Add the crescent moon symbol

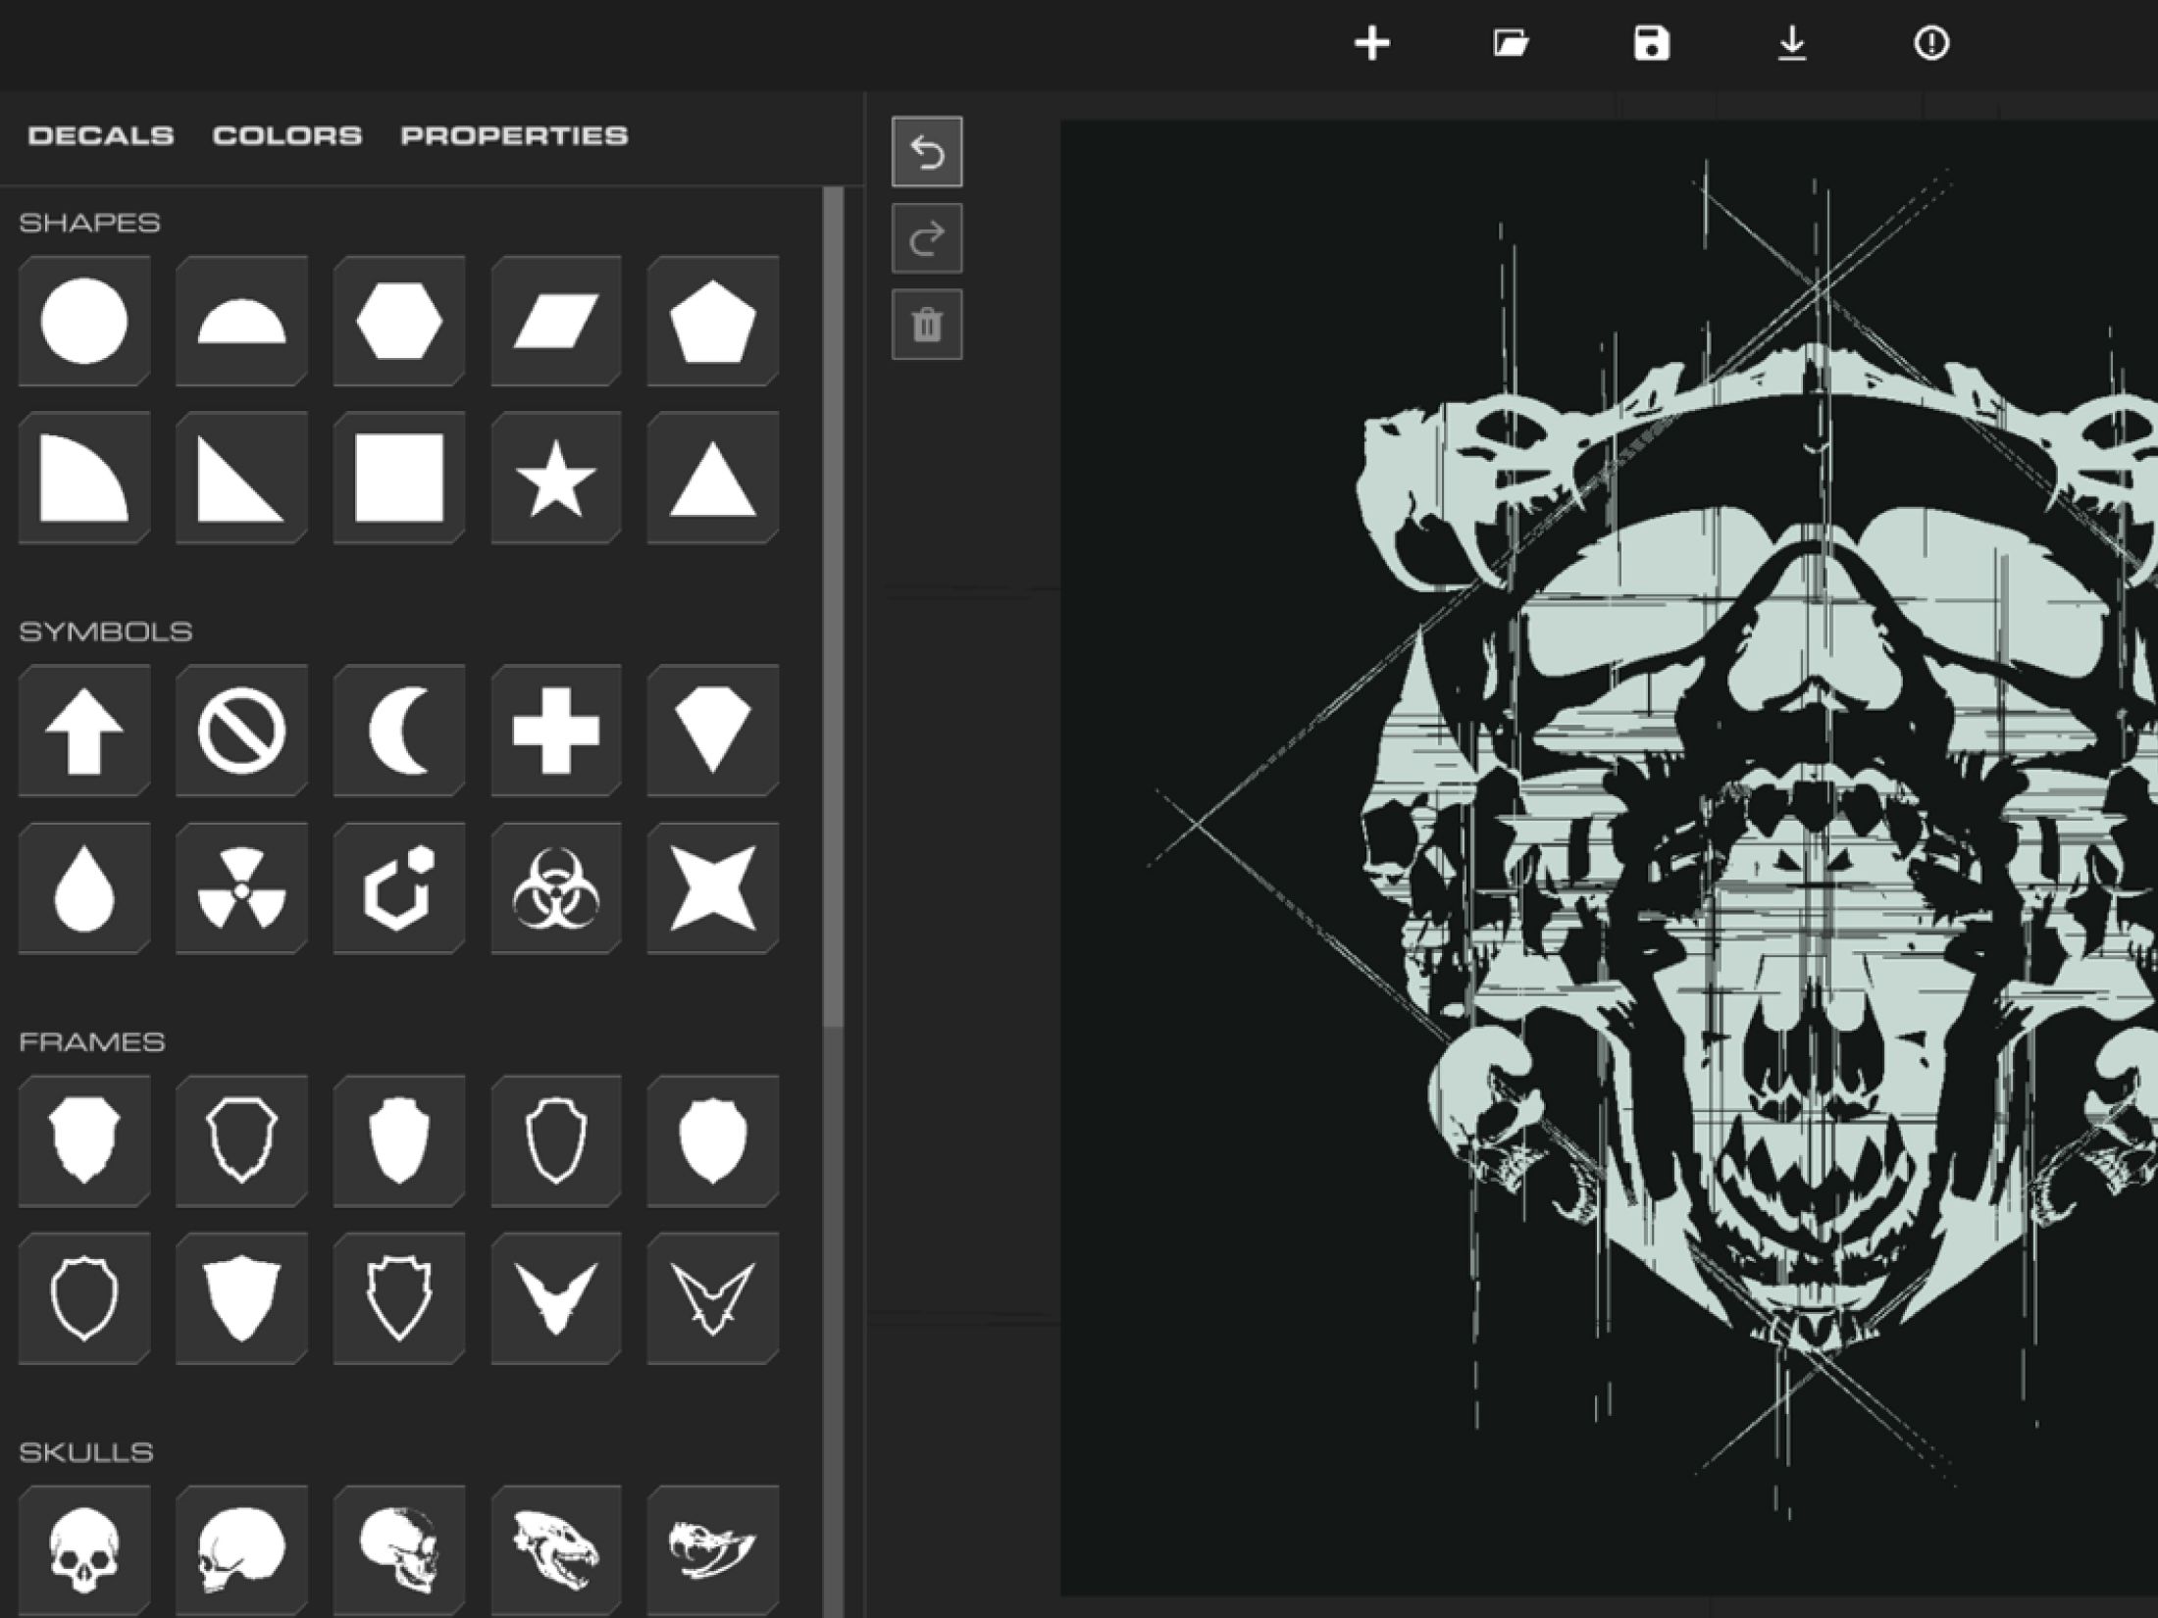(x=398, y=731)
